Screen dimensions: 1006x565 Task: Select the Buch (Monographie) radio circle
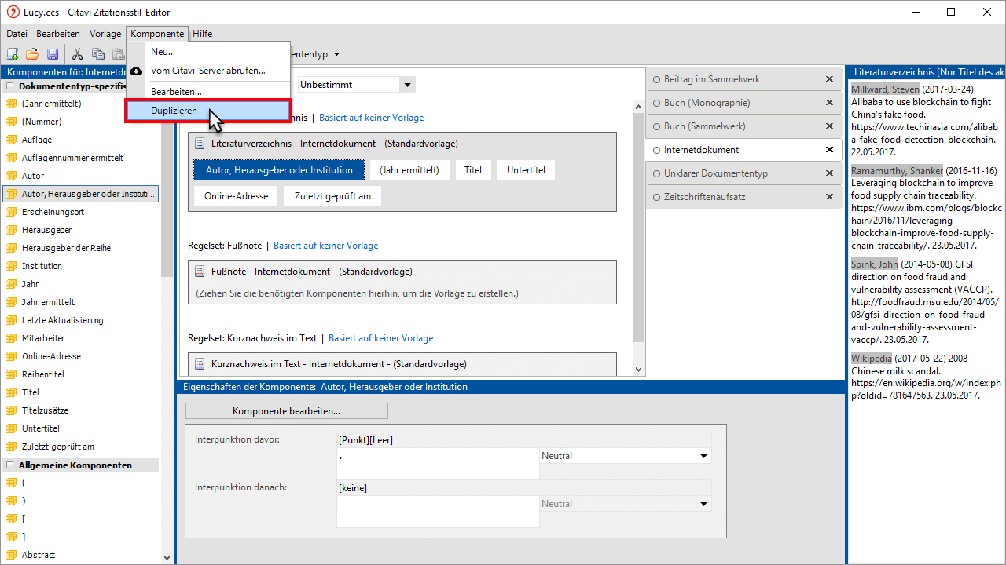coord(656,103)
